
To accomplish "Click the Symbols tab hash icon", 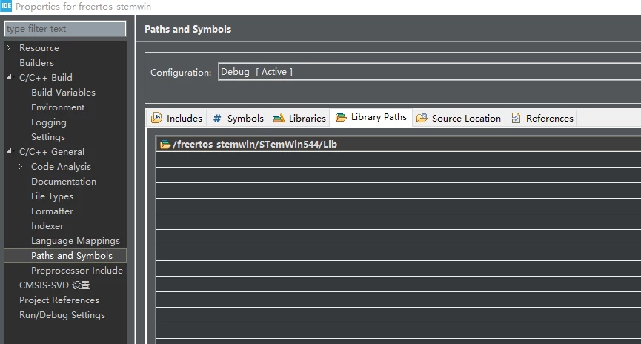I will tap(217, 119).
